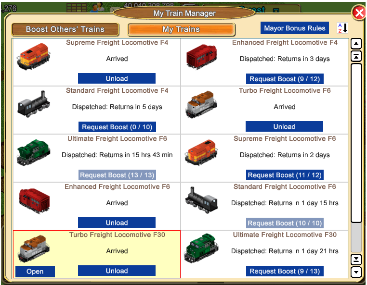
Task: Click scrollbar track below the thumb
Action: pos(356,237)
